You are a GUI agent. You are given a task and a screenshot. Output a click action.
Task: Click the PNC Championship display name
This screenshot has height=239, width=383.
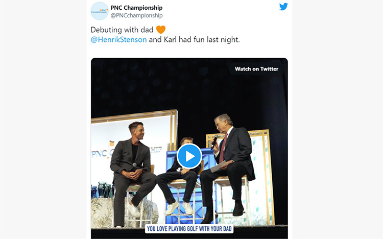[x=136, y=8]
